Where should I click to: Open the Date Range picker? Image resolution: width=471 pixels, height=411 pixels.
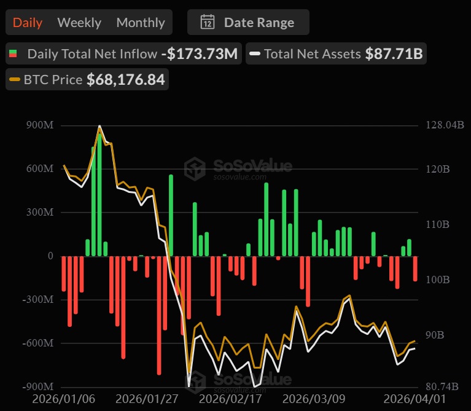pyautogui.click(x=248, y=22)
